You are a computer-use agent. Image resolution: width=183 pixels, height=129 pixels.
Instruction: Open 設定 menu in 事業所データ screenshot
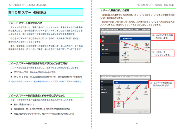click(x=115, y=30)
